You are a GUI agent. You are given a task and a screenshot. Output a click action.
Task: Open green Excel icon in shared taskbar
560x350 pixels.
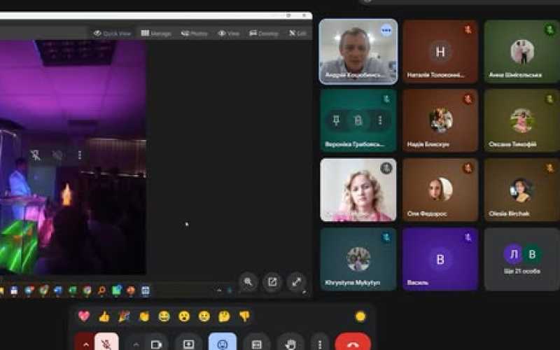pos(73,290)
